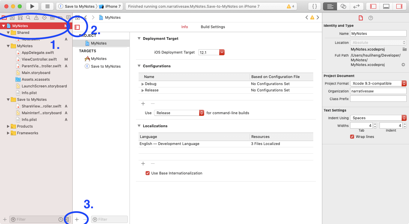
Task: Go forward with the jump bar arrow
Action: tap(93, 17)
